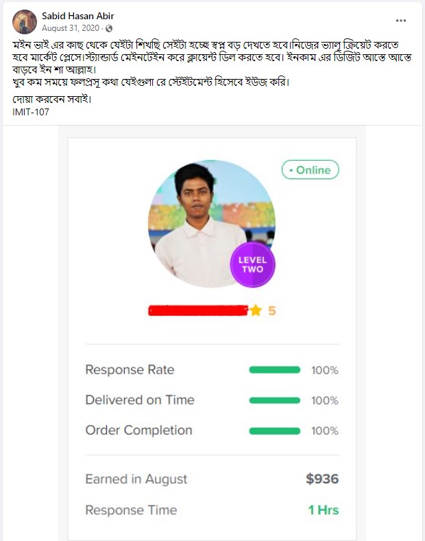The height and width of the screenshot is (541, 425).
Task: Click the green Online status badge
Action: tap(310, 170)
